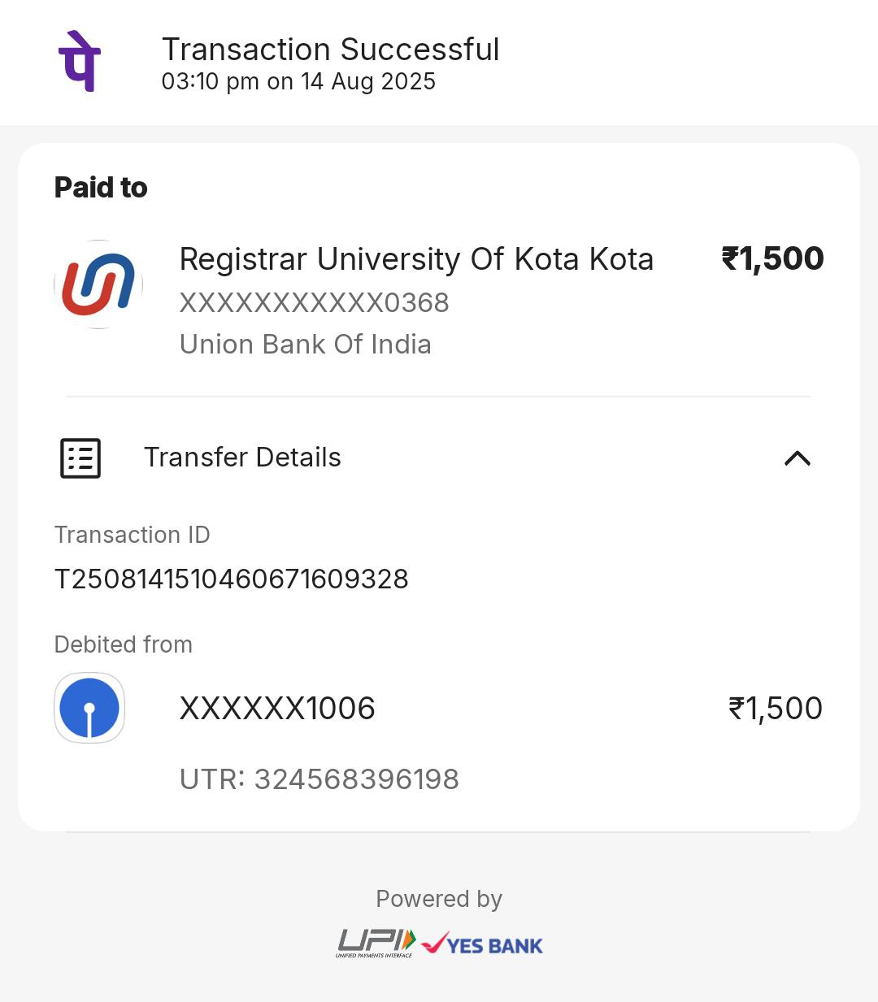
Task: Click the masked payee account XXXXXXXXXXX0368
Action: 314,303
